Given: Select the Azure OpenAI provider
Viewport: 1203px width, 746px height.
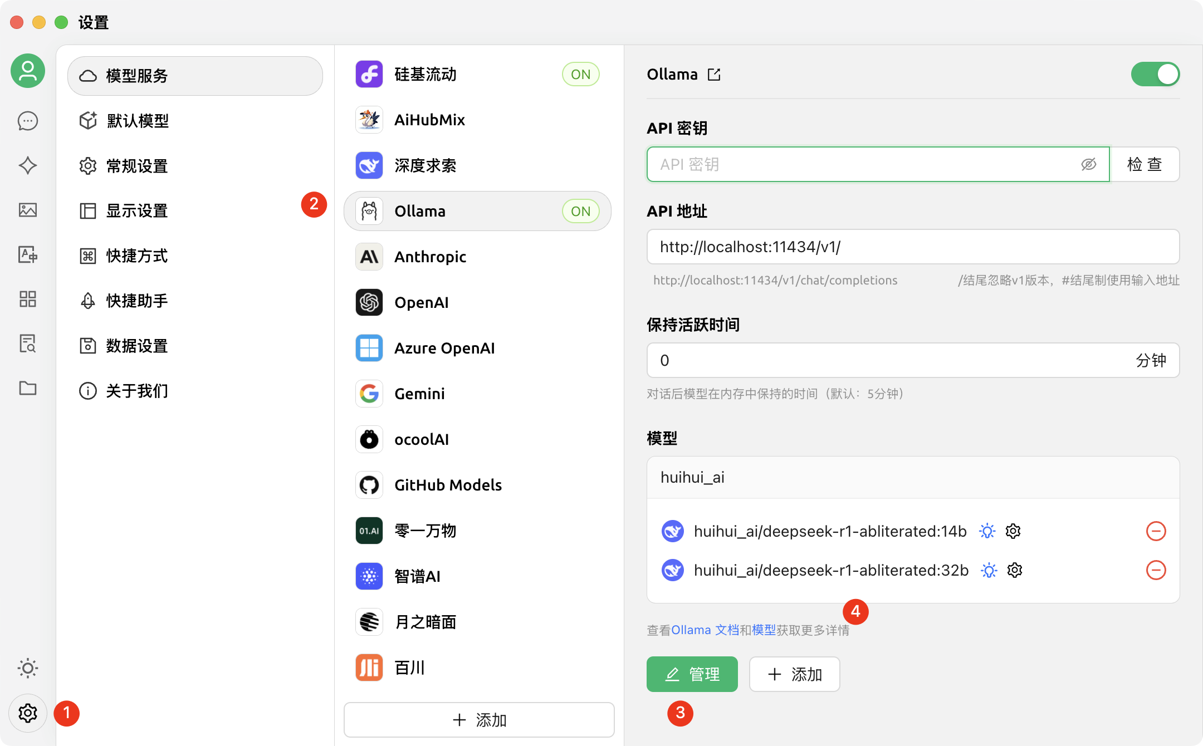Looking at the screenshot, I should 477,348.
